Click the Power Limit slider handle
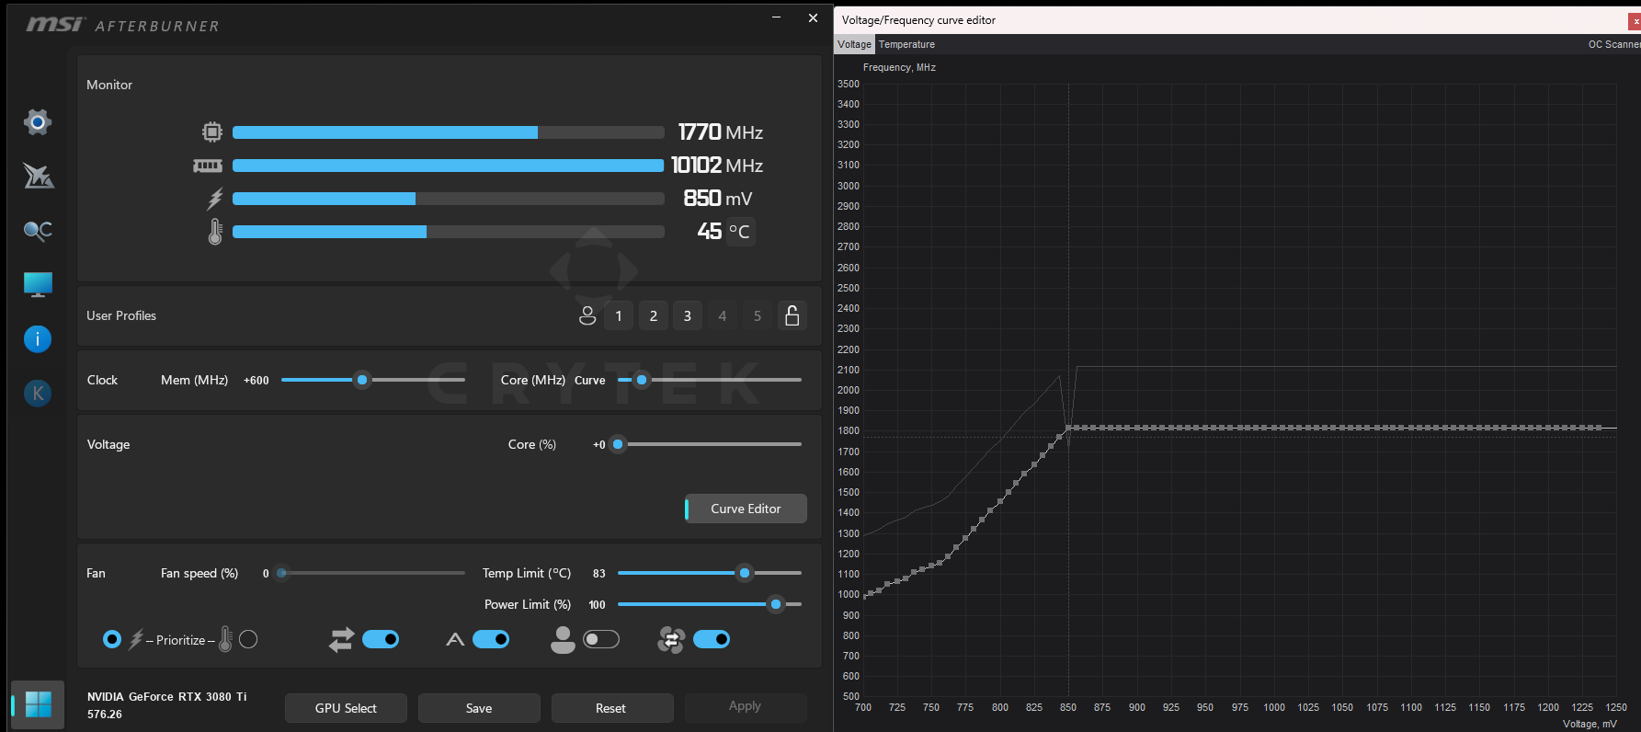This screenshot has width=1641, height=732. point(776,604)
